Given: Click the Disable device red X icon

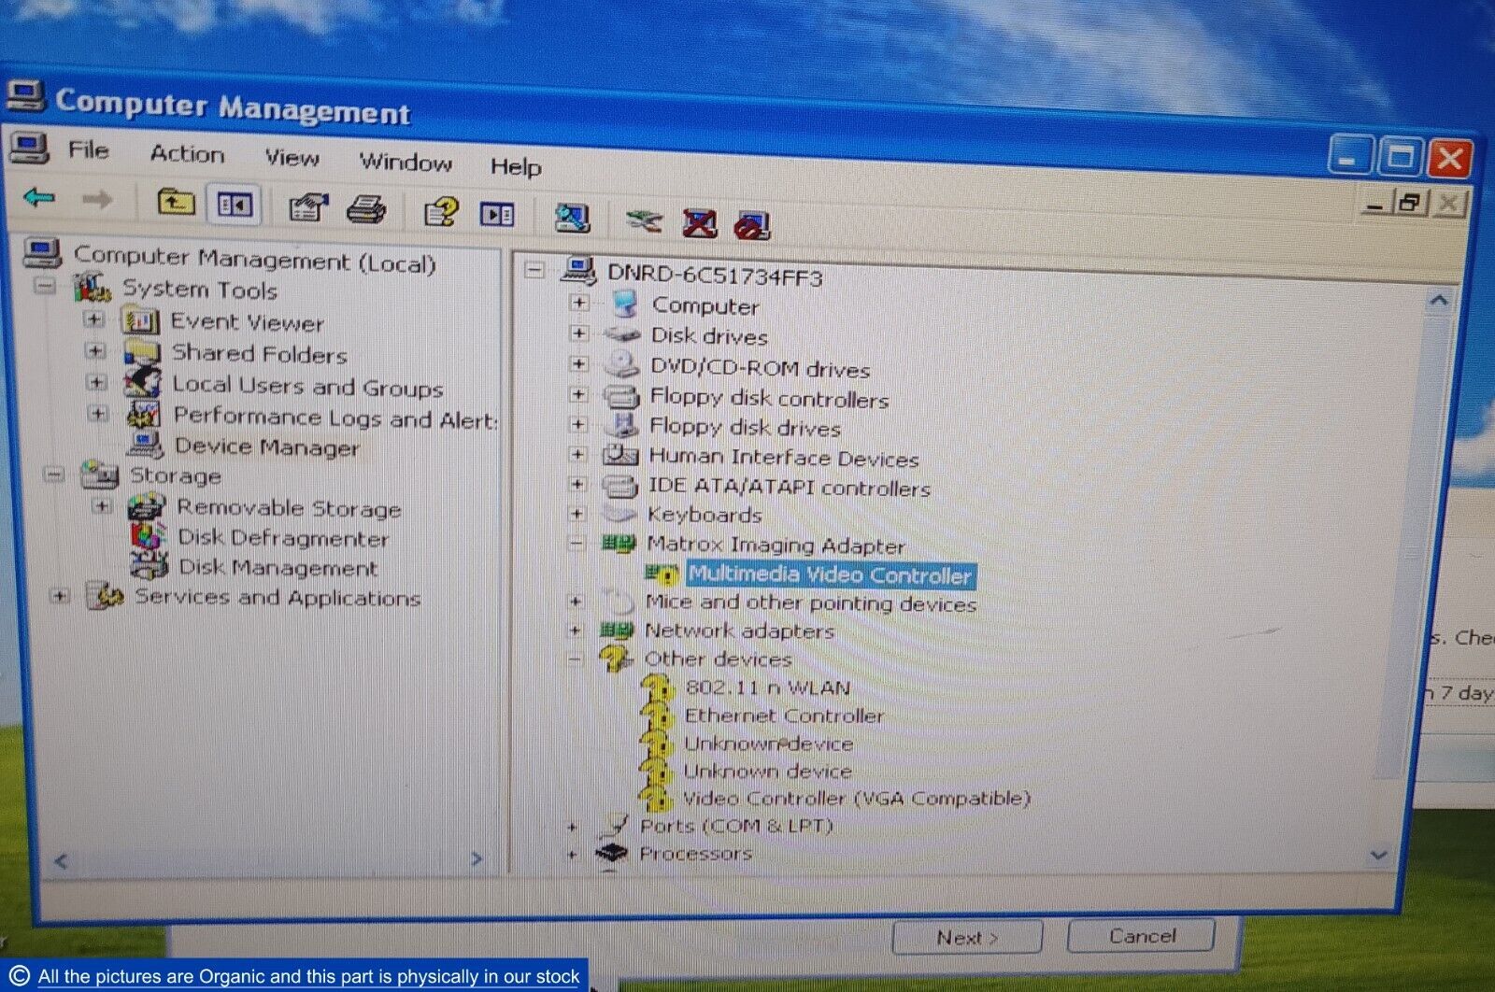Looking at the screenshot, I should [x=700, y=223].
